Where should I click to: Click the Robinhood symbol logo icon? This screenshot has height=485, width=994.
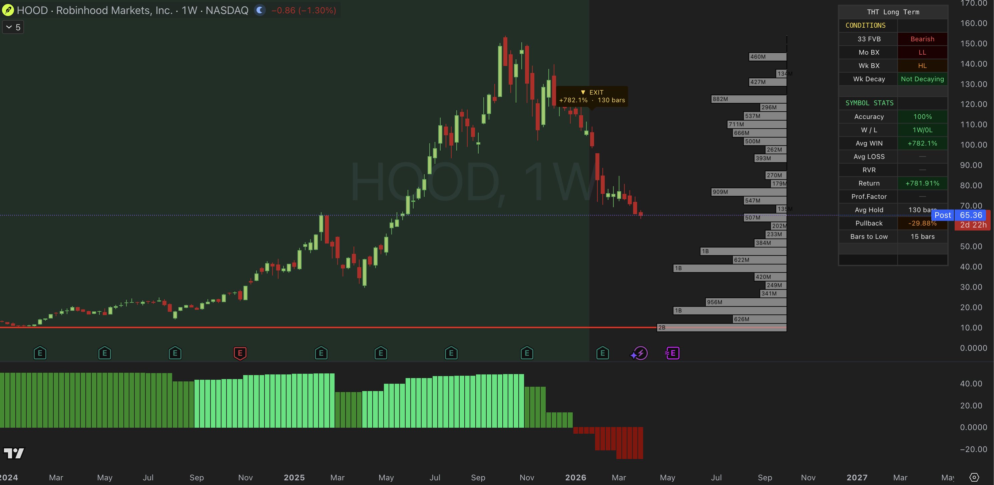tap(8, 10)
